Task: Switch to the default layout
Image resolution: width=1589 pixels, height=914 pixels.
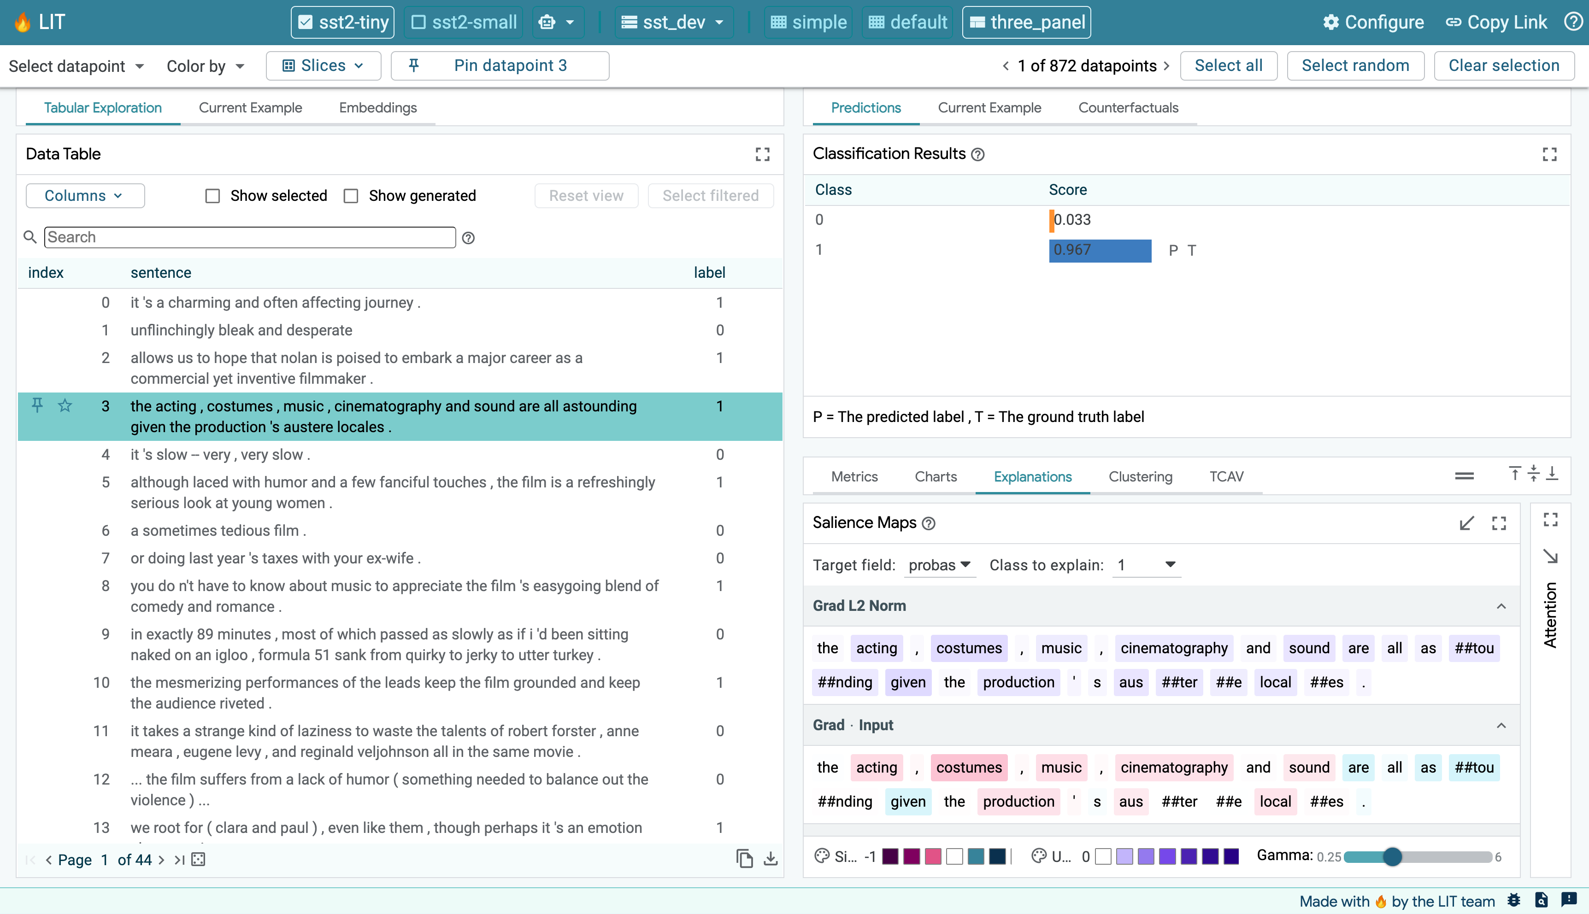Action: click(907, 23)
